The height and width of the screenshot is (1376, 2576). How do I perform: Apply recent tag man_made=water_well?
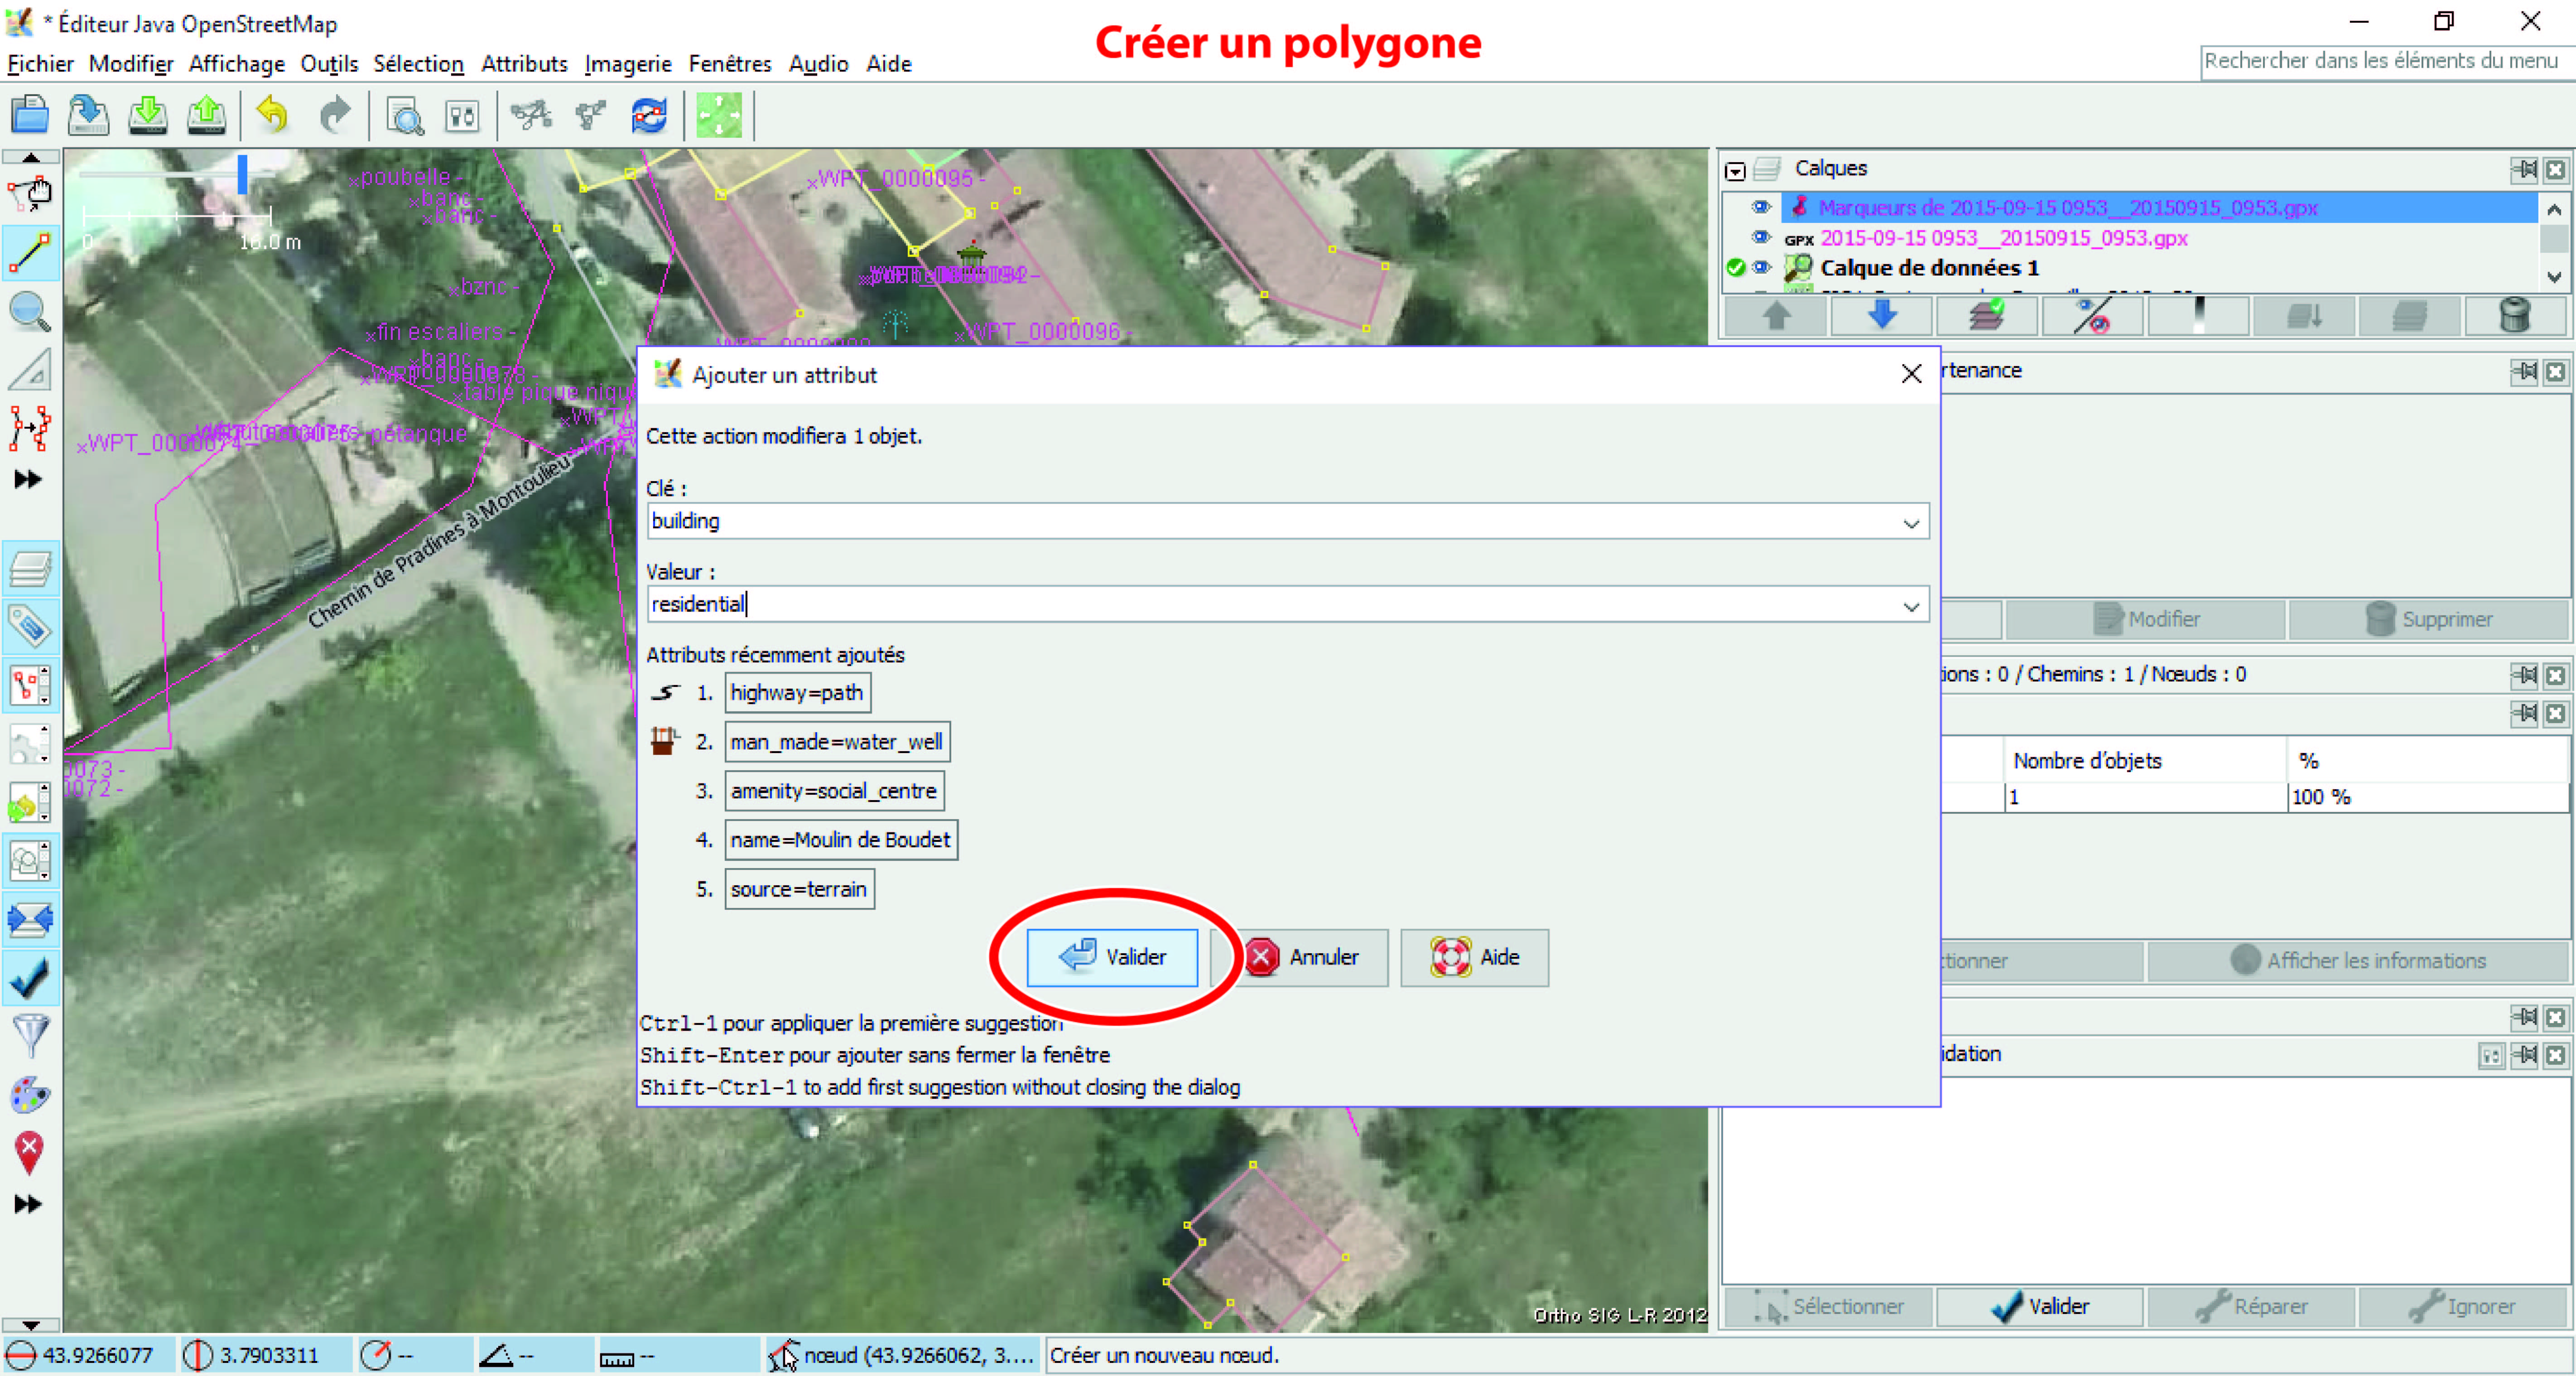837,742
